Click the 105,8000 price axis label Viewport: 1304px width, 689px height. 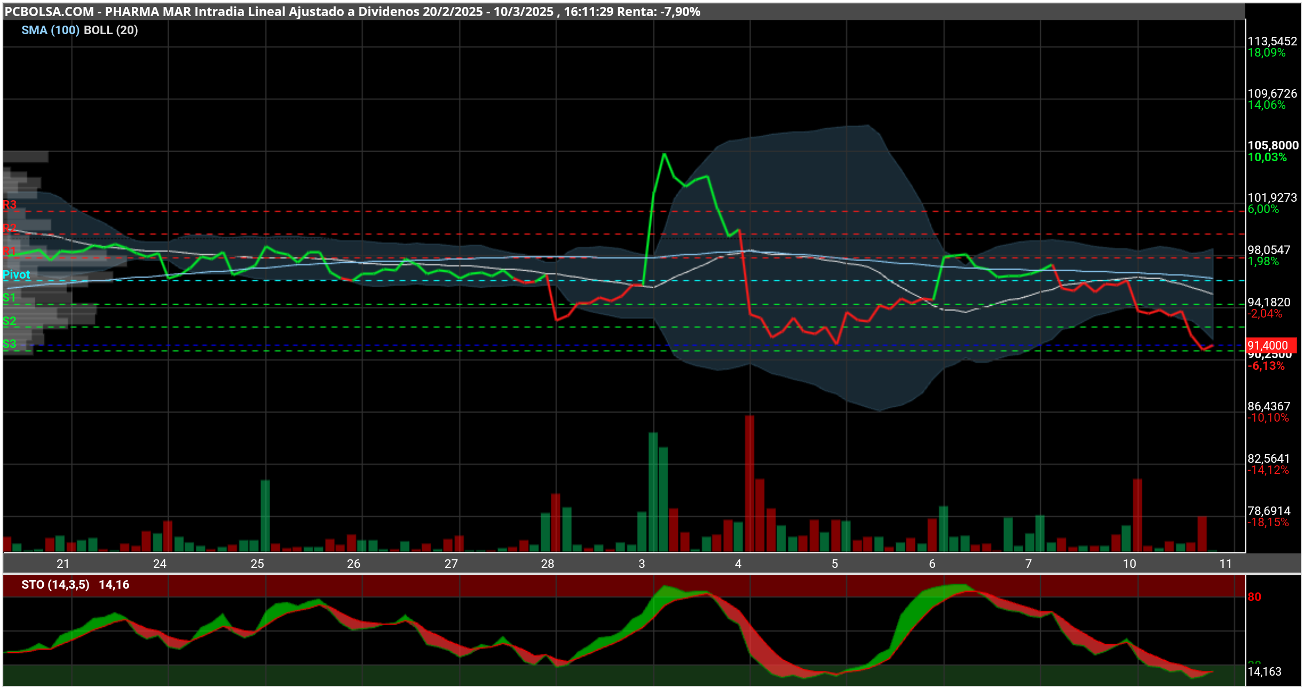point(1273,146)
